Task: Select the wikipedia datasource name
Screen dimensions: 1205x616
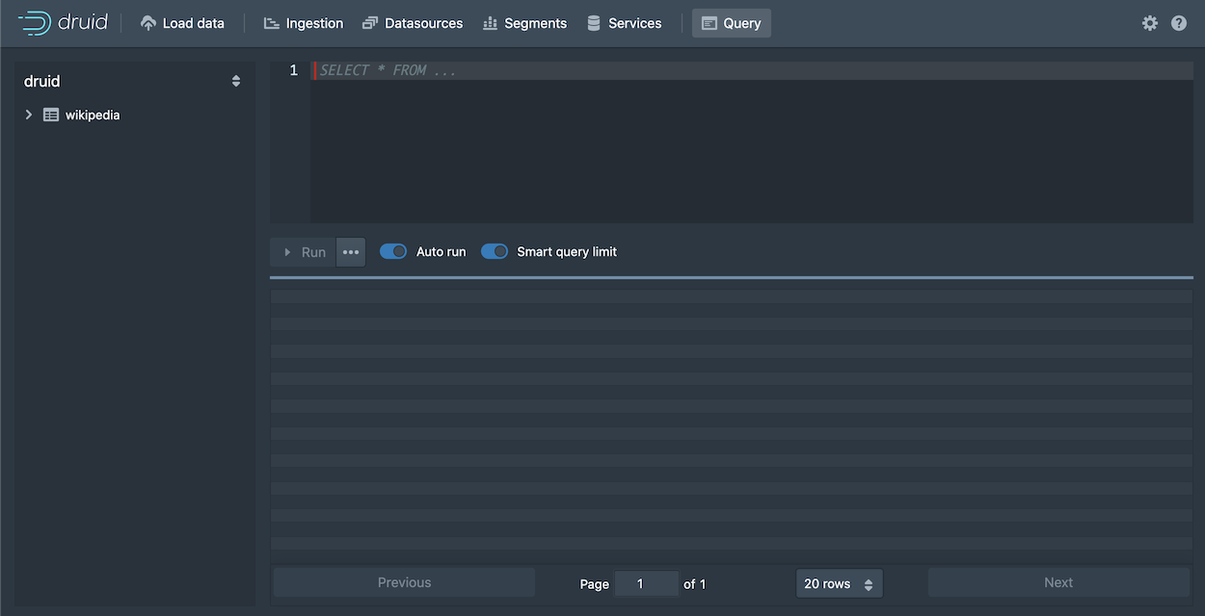Action: pyautogui.click(x=93, y=115)
